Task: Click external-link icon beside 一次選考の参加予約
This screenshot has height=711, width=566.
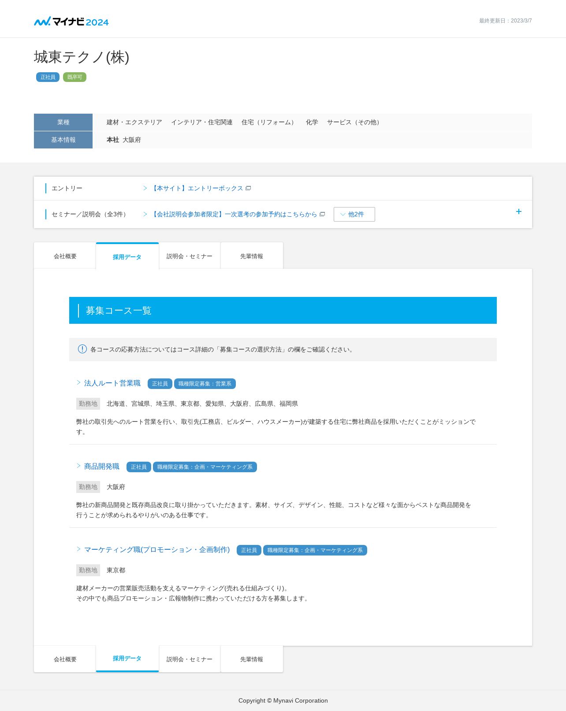Action: coord(322,214)
